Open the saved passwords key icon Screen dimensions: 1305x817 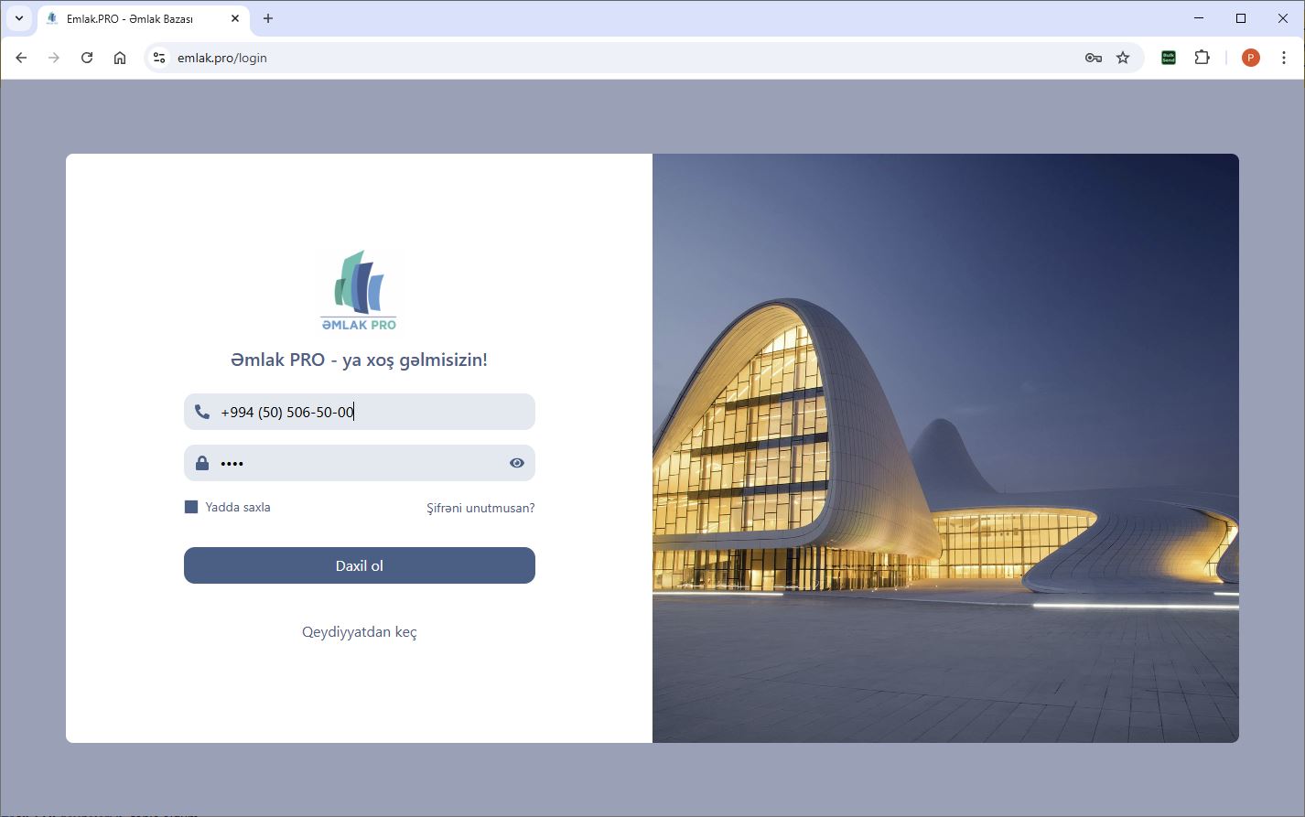click(1094, 58)
